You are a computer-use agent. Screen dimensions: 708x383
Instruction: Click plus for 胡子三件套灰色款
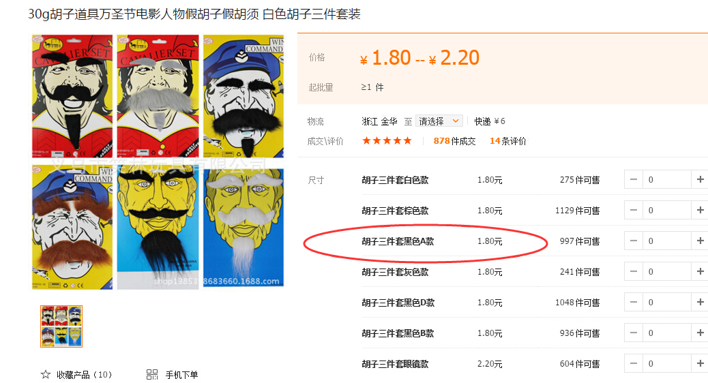700,271
